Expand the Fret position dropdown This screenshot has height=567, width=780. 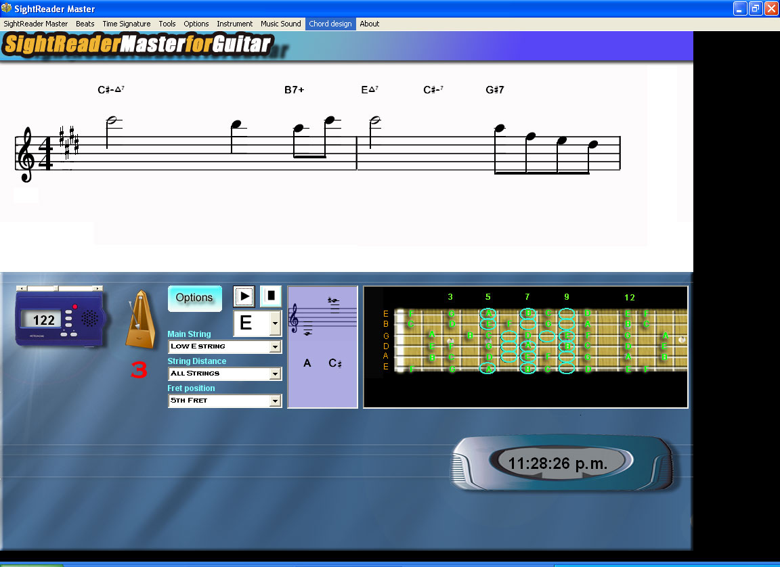[x=275, y=401]
